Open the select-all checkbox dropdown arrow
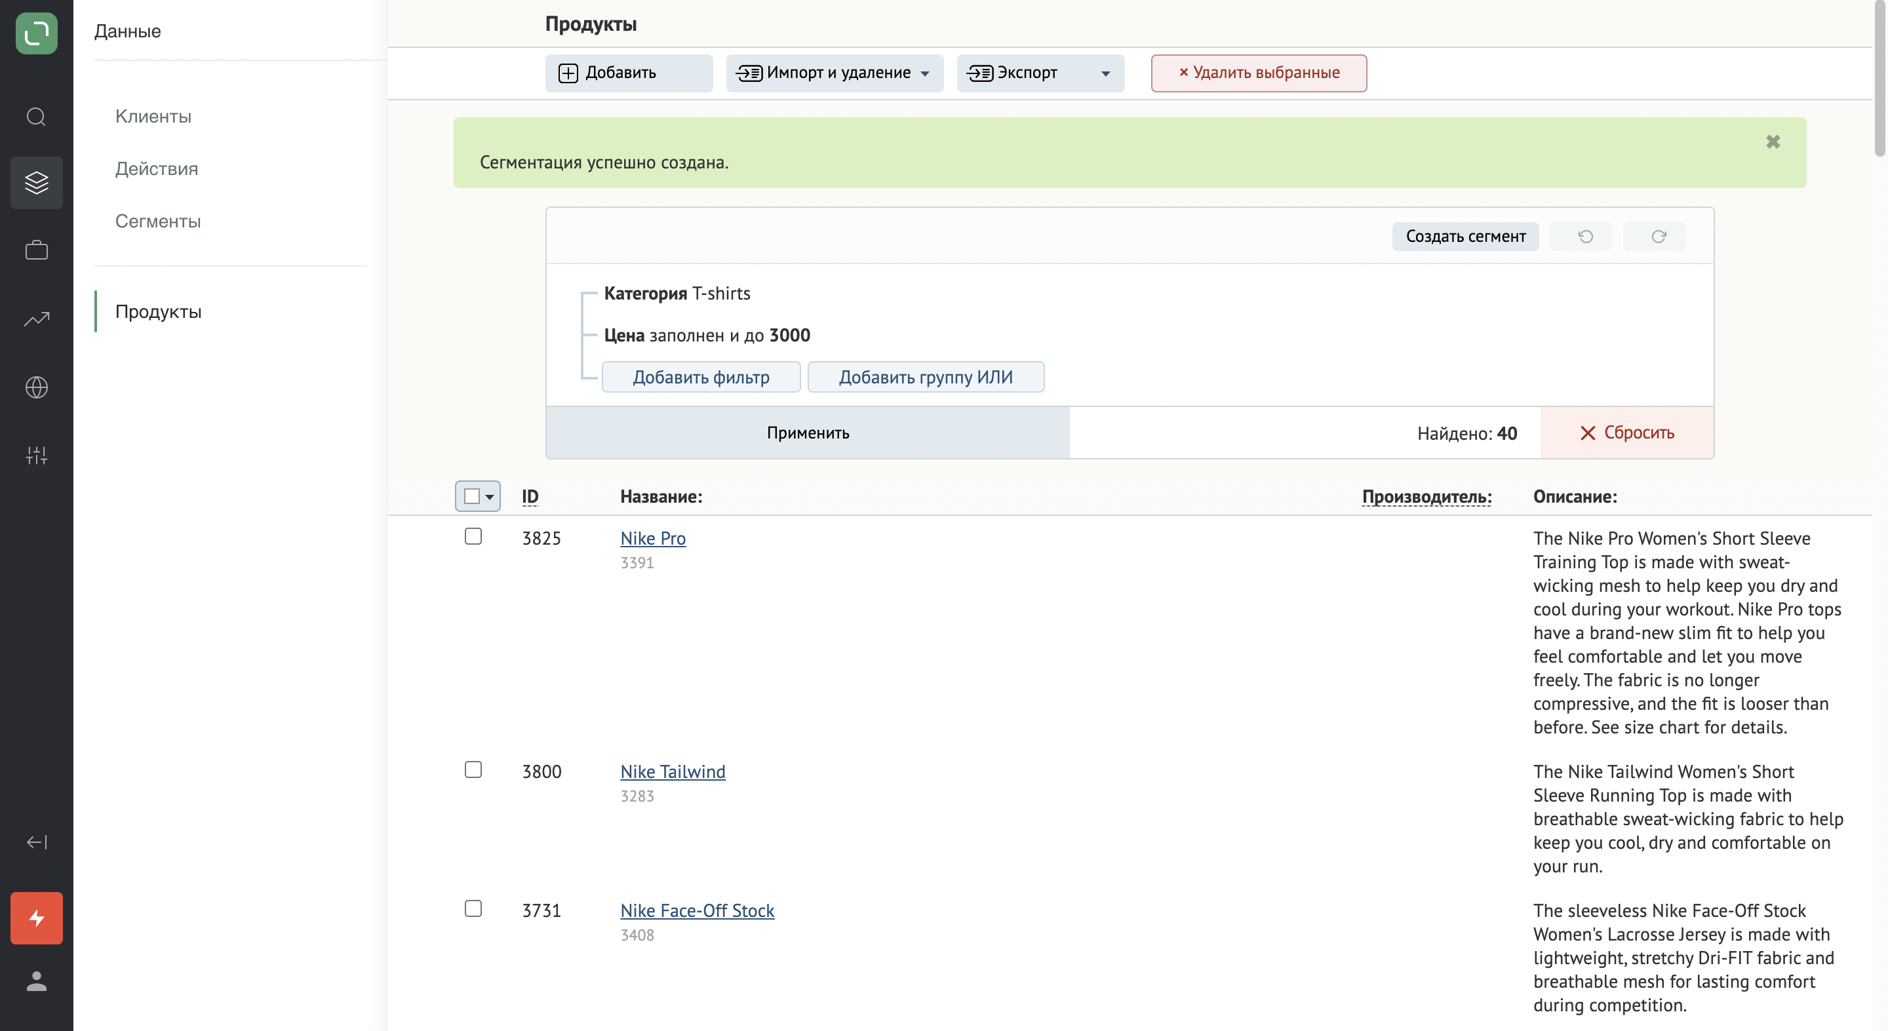This screenshot has height=1031, width=1888. pyautogui.click(x=490, y=497)
